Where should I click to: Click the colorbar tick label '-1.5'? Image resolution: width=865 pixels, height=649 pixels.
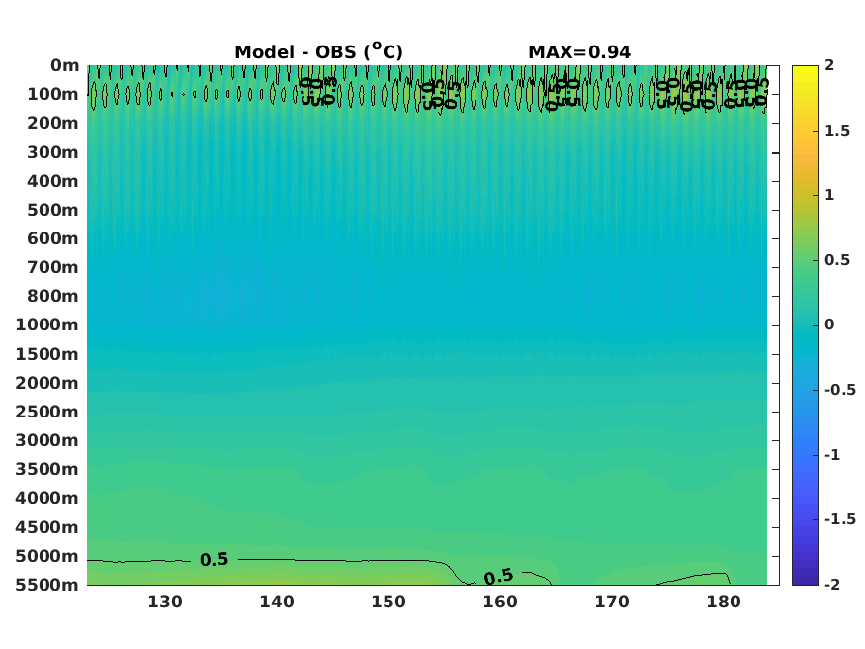click(x=840, y=519)
